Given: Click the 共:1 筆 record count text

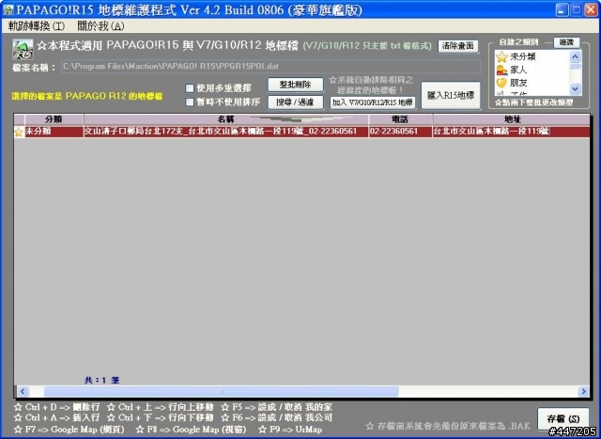Looking at the screenshot, I should pos(102,381).
